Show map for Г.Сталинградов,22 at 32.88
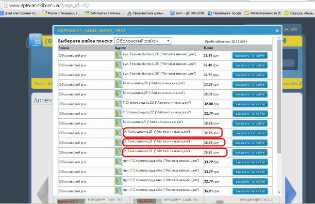The width and height of the screenshot is (315, 204). point(118,104)
